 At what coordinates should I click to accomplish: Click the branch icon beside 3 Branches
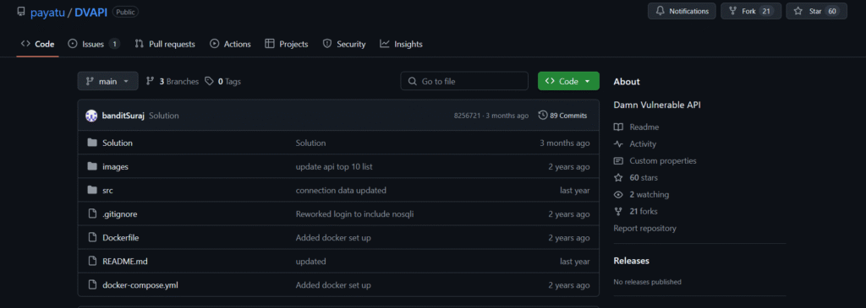pos(150,81)
